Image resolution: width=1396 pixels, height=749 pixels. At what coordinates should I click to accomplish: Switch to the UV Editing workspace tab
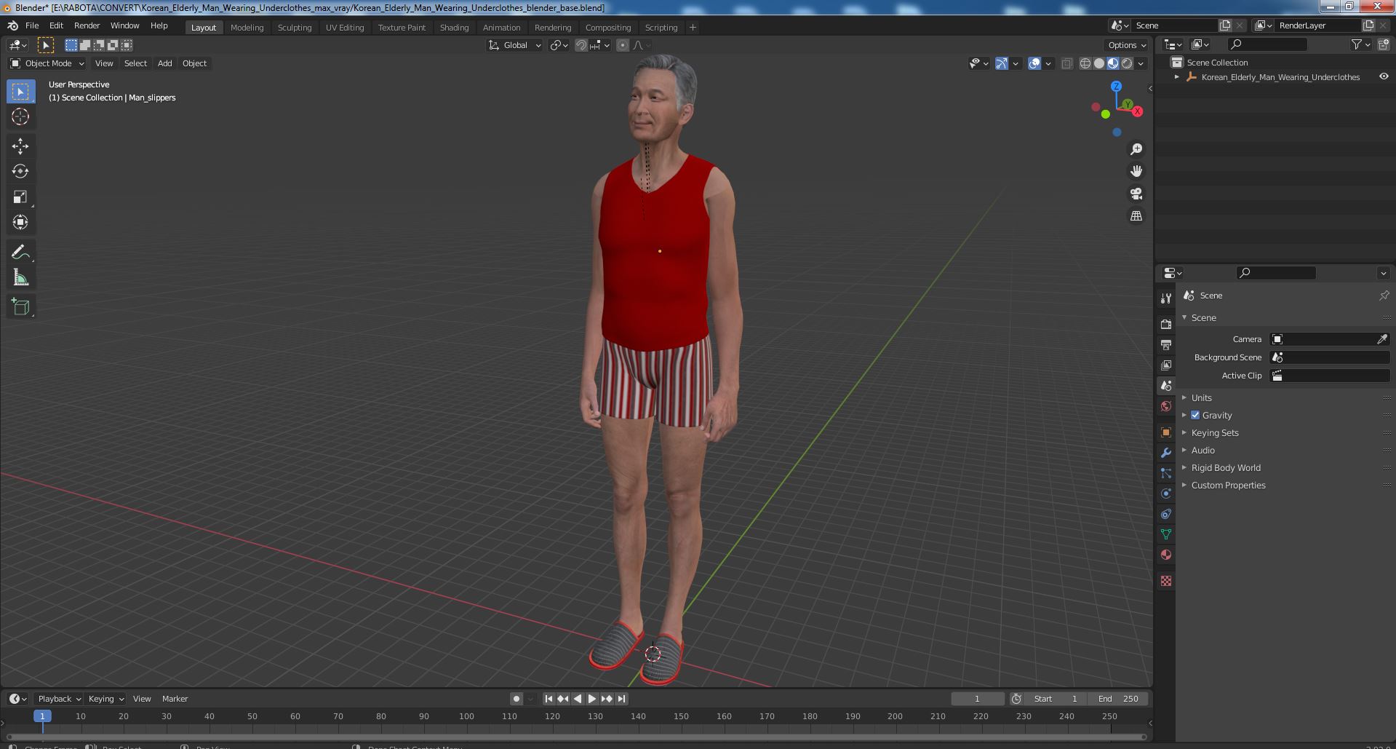coord(344,28)
